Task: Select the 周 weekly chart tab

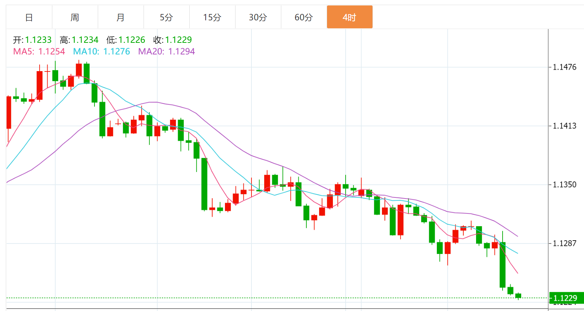Action: click(75, 17)
